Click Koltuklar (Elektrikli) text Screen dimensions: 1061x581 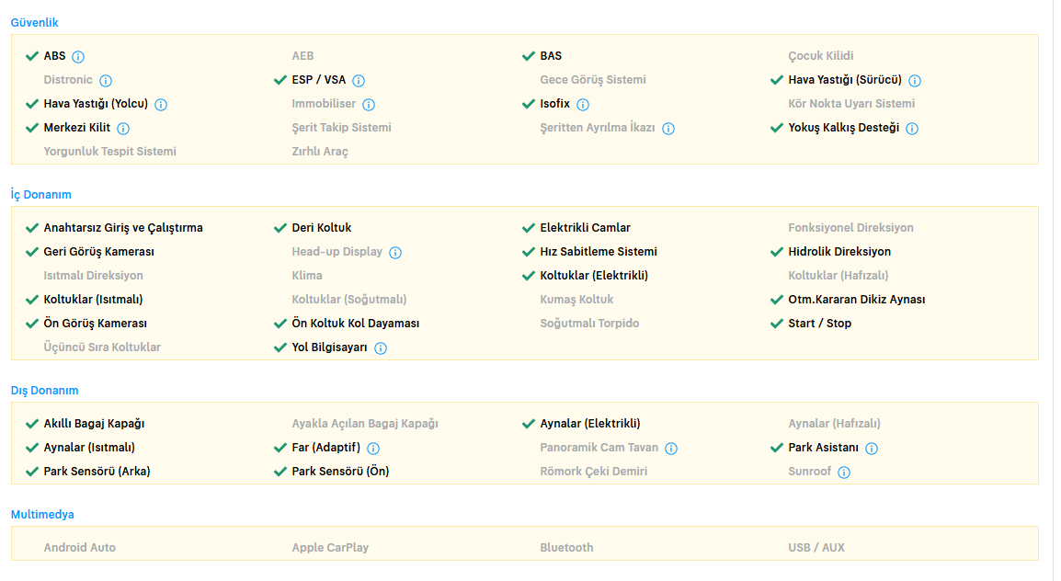[594, 275]
